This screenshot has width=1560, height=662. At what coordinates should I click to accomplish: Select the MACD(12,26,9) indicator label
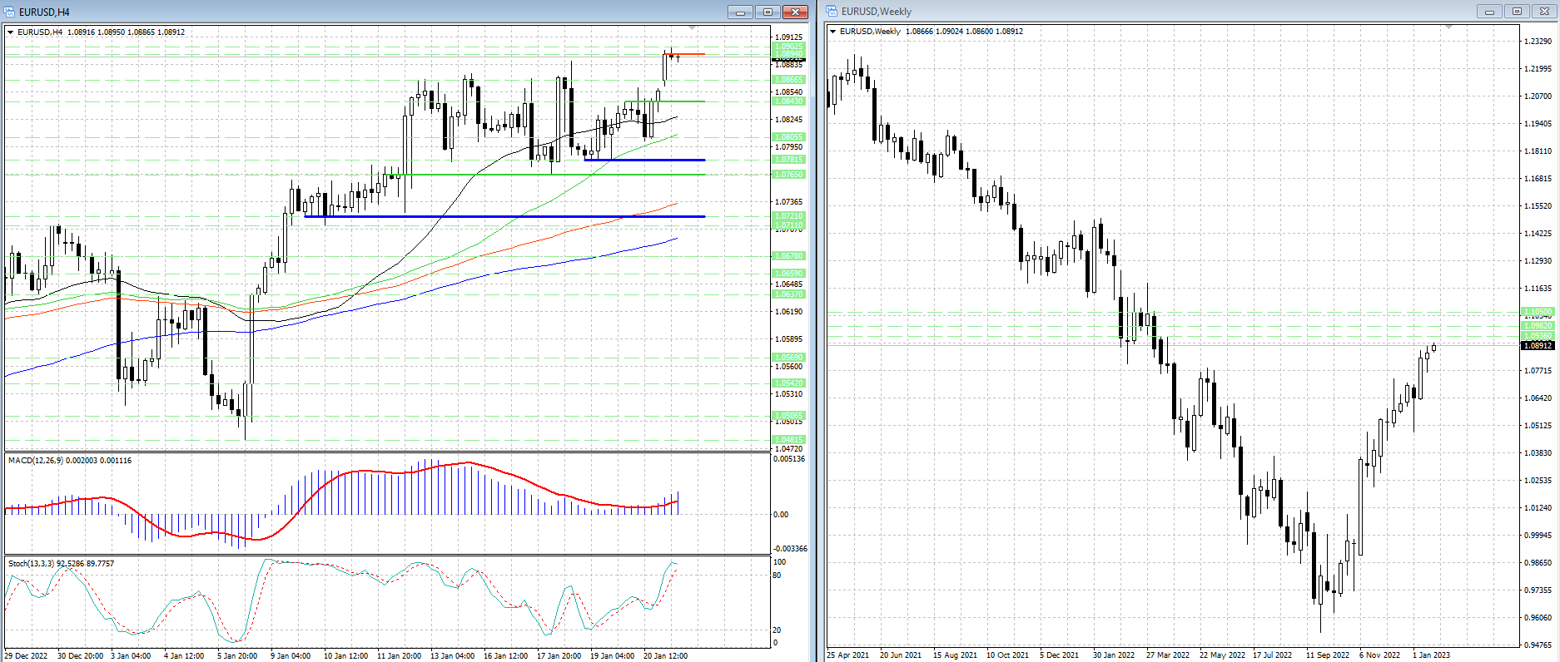point(69,460)
